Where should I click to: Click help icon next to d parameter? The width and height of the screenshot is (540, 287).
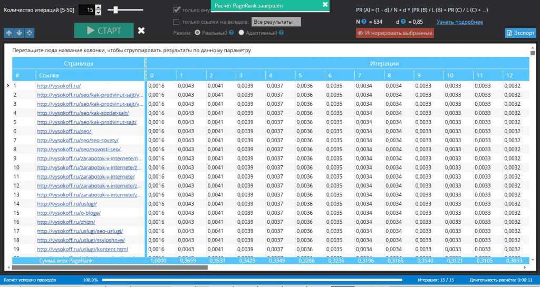click(403, 22)
